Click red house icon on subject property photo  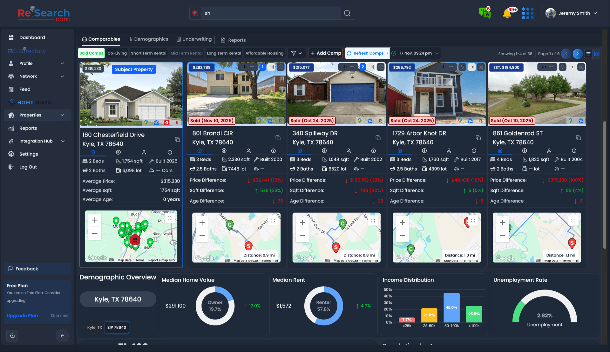[x=167, y=122]
